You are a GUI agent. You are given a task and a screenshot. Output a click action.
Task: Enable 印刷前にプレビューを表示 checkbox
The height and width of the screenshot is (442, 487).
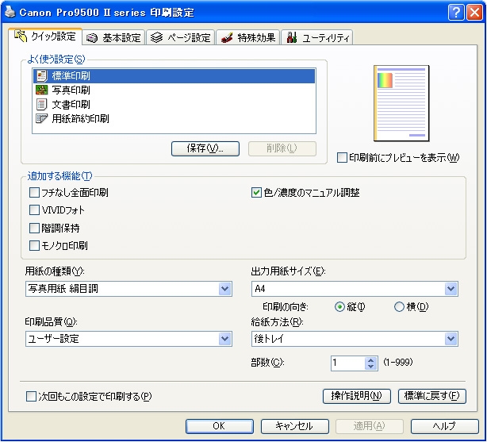point(342,158)
